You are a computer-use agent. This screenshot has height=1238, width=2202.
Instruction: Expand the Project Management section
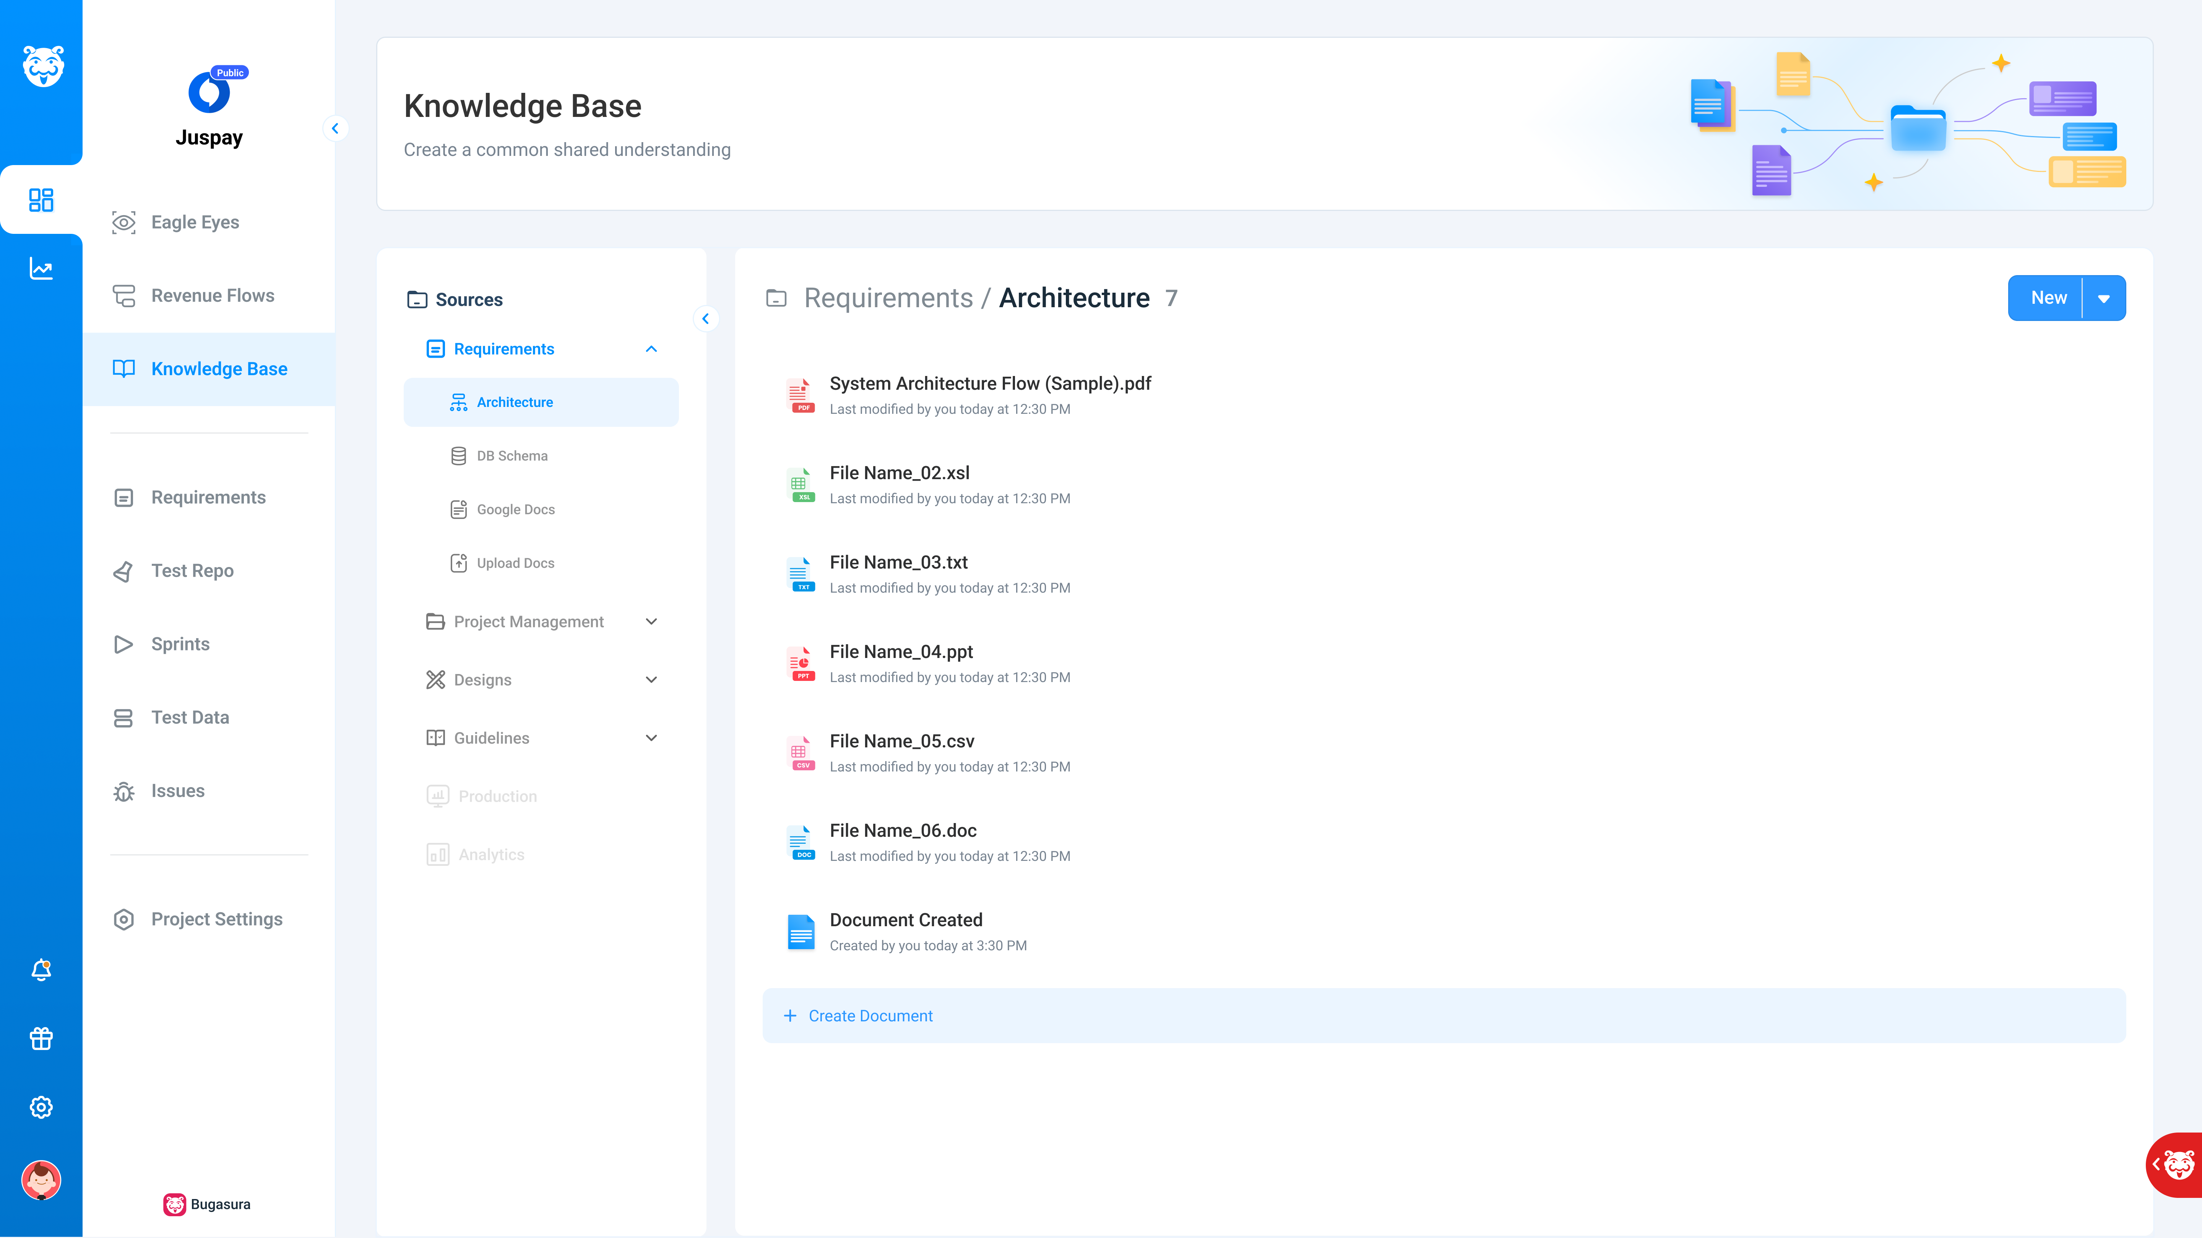click(651, 621)
